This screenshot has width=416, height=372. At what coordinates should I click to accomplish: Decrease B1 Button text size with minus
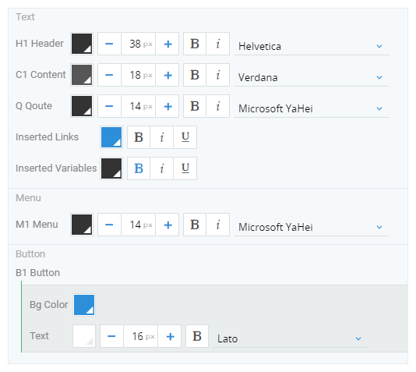pos(111,336)
